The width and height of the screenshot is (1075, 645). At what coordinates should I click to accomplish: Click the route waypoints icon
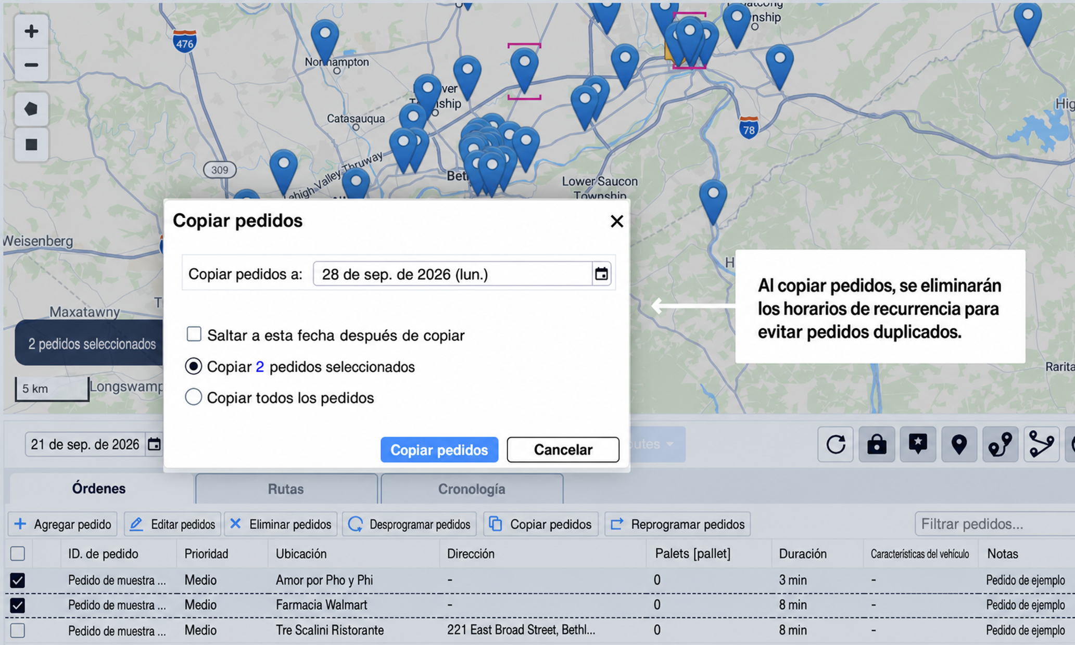(x=1000, y=444)
